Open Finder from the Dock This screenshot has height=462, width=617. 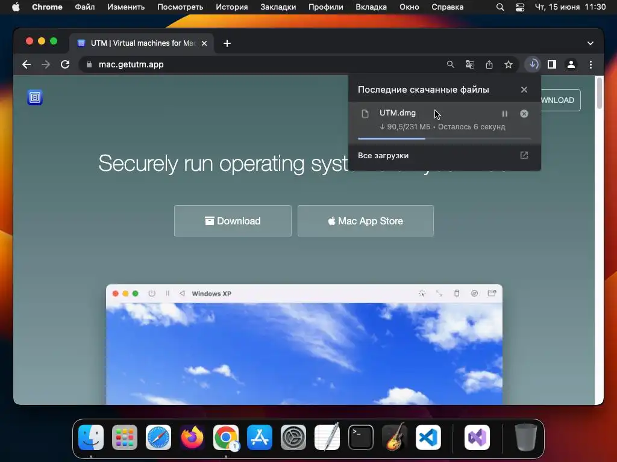coord(91,437)
